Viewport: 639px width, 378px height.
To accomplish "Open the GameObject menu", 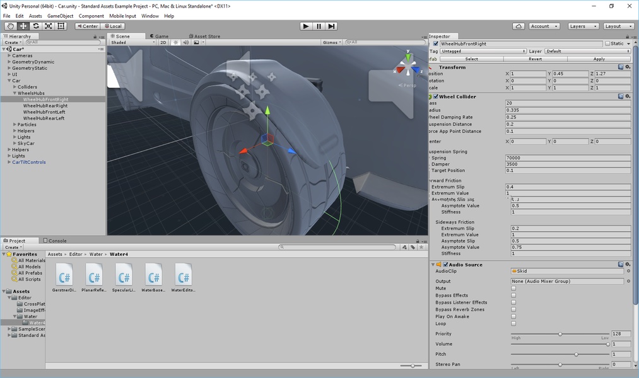I will click(60, 16).
